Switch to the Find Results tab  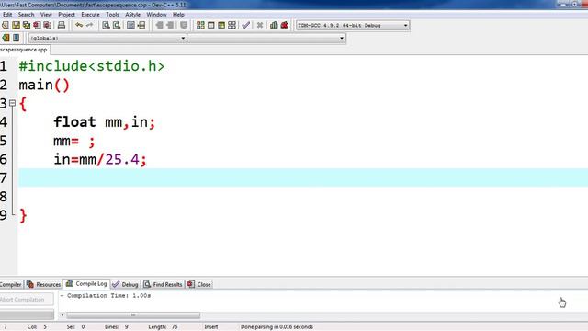[163, 284]
